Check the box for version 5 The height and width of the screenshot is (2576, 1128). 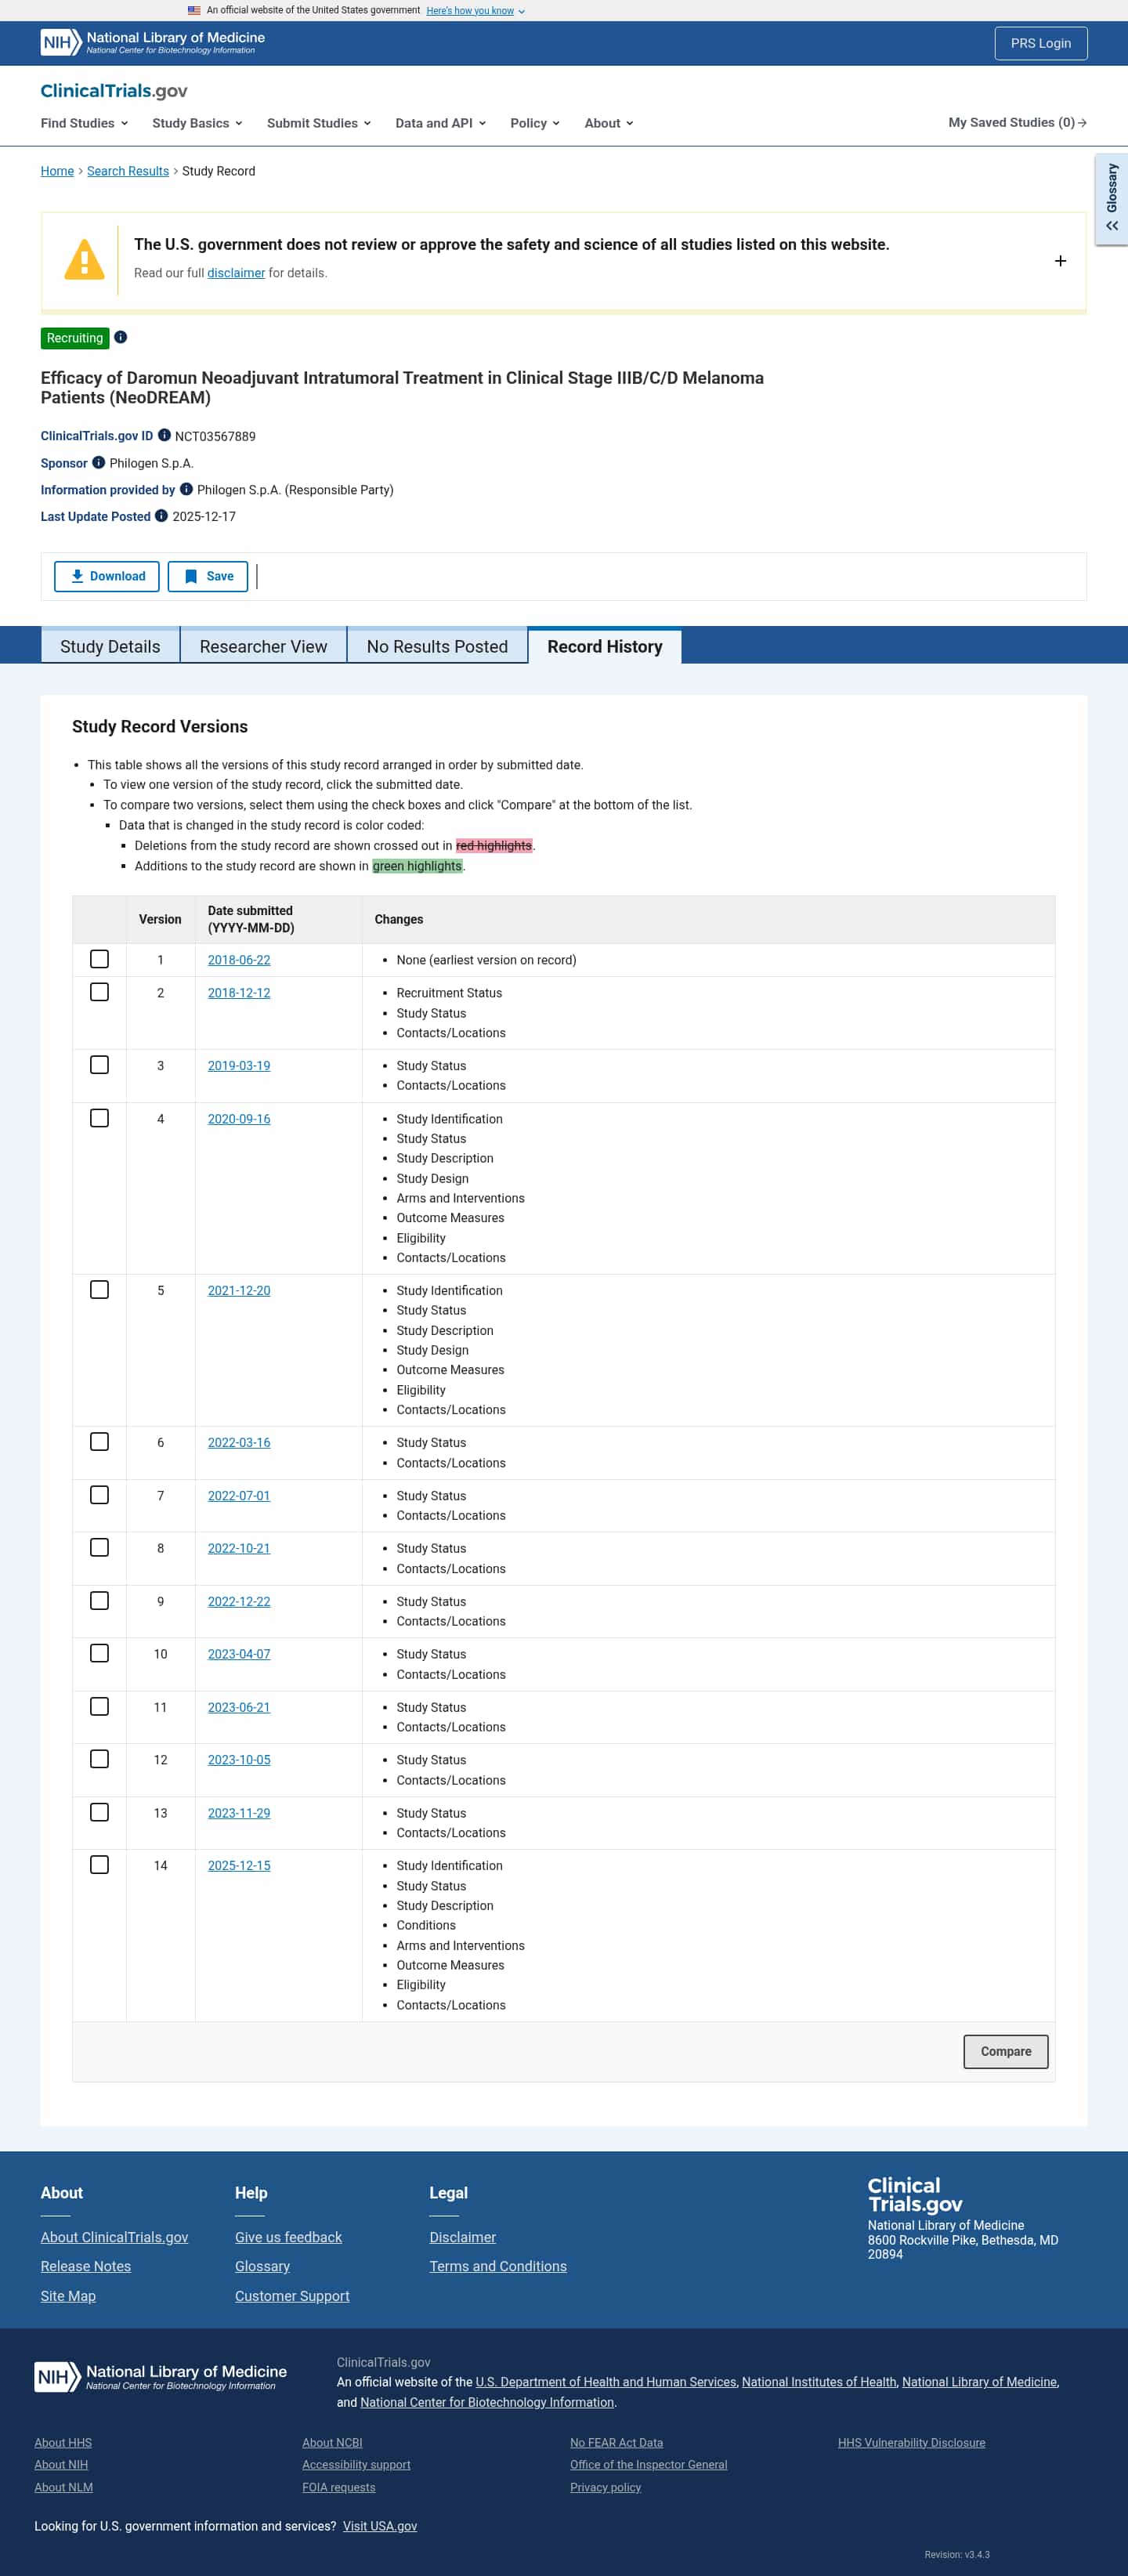[99, 1290]
